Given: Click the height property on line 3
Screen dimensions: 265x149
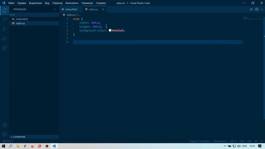Looking at the screenshot, I should pyautogui.click(x=84, y=26).
